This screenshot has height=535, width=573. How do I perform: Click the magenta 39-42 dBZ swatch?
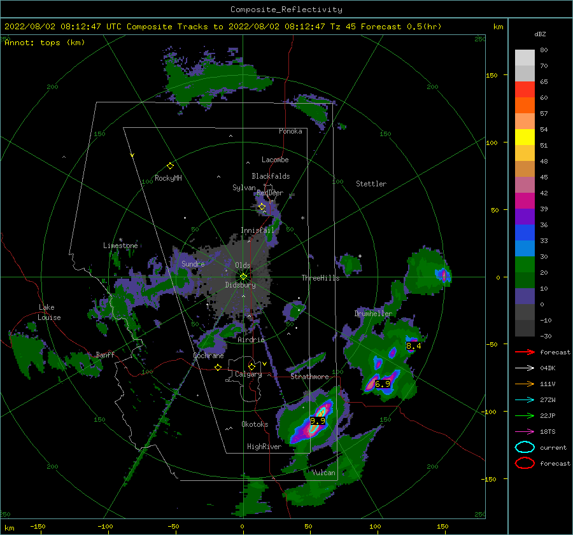[525, 201]
